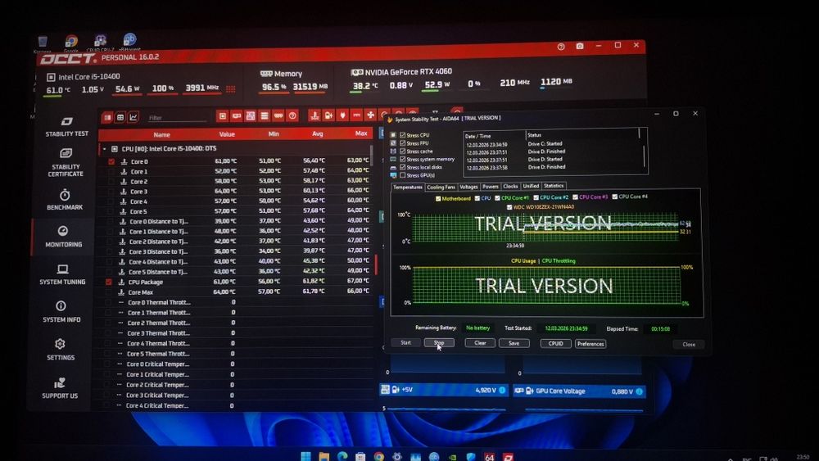
Task: Open the Benchmark section in OCCT
Action: click(x=64, y=200)
